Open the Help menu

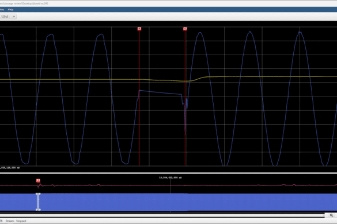tap(10, 10)
